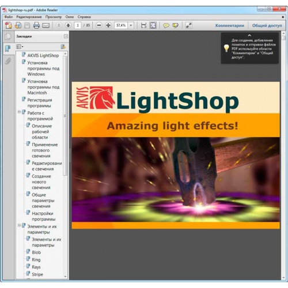Click the Print file icon
Image resolution: width=288 pixels, height=288 pixels.
tap(36, 25)
